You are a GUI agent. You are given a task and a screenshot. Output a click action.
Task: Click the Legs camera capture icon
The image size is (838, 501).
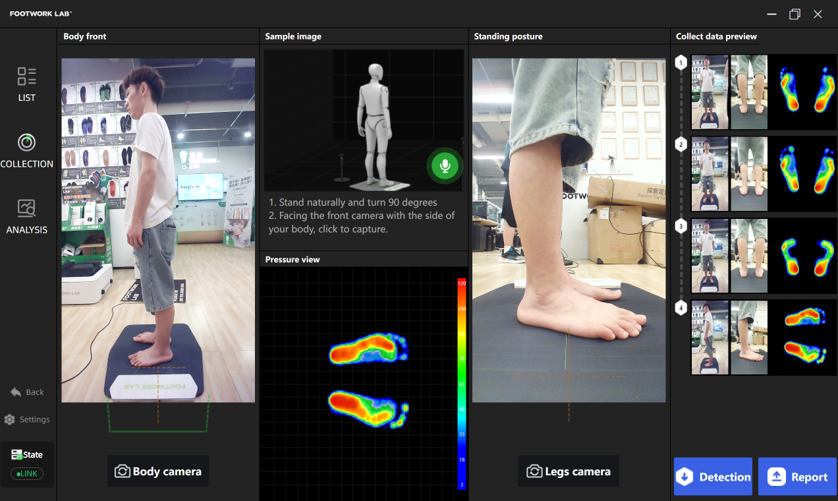click(x=536, y=471)
